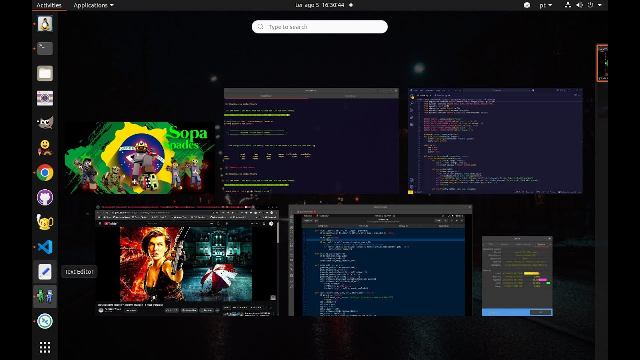Switch to the workspace thumbnail at right edge
This screenshot has height=360, width=640.
602,63
